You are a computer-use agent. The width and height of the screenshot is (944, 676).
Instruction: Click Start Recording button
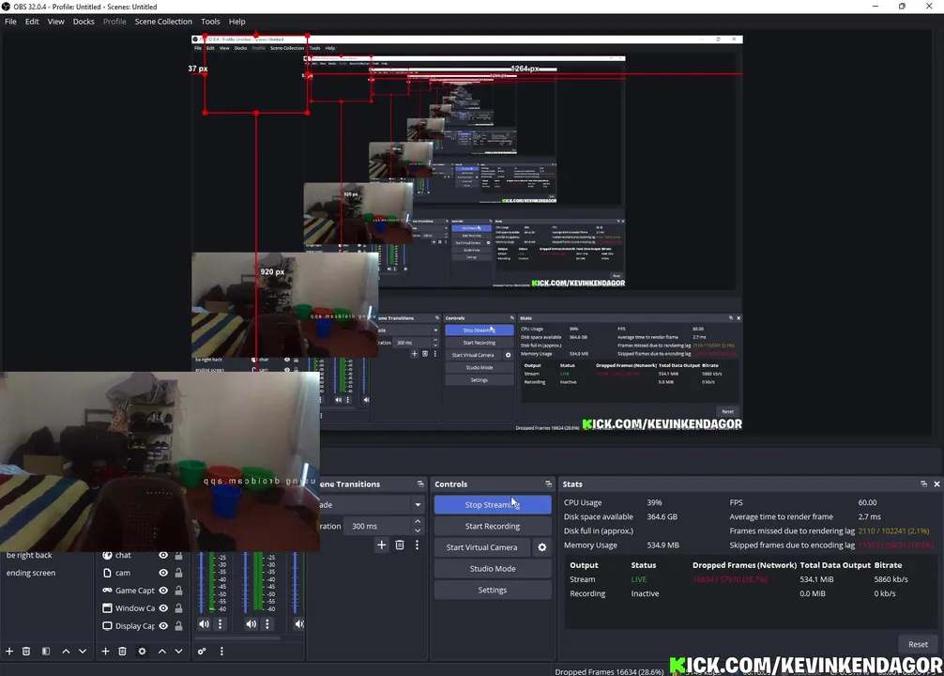493,526
